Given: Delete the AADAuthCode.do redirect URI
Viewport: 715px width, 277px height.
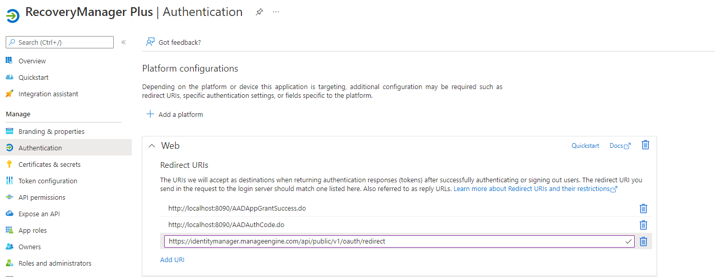Looking at the screenshot, I should pyautogui.click(x=643, y=225).
